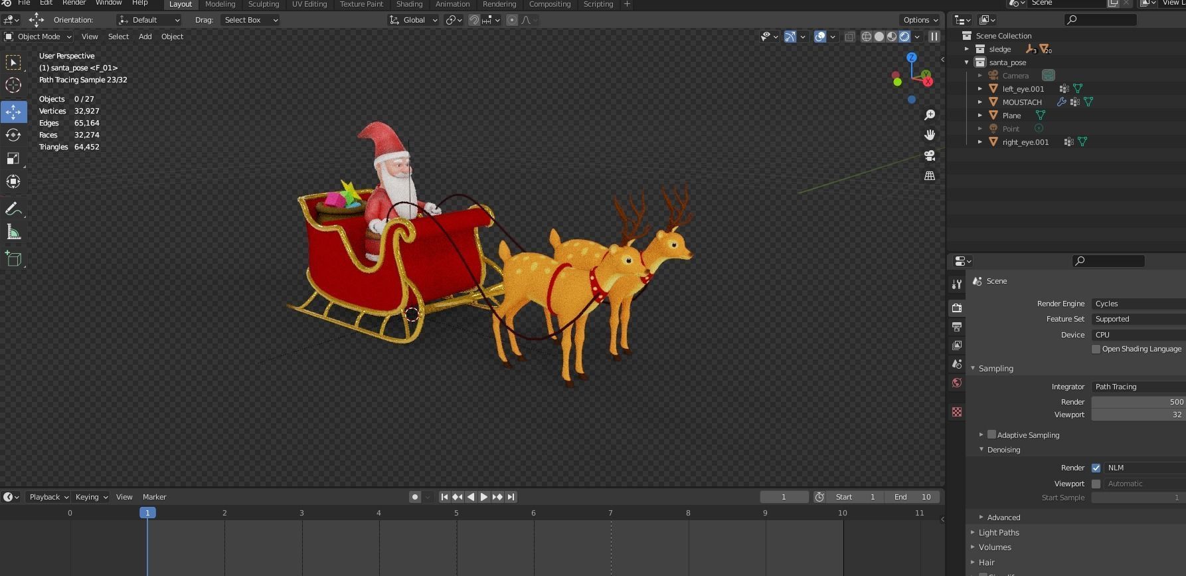
Task: Activate the Scale tool
Action: [13, 158]
